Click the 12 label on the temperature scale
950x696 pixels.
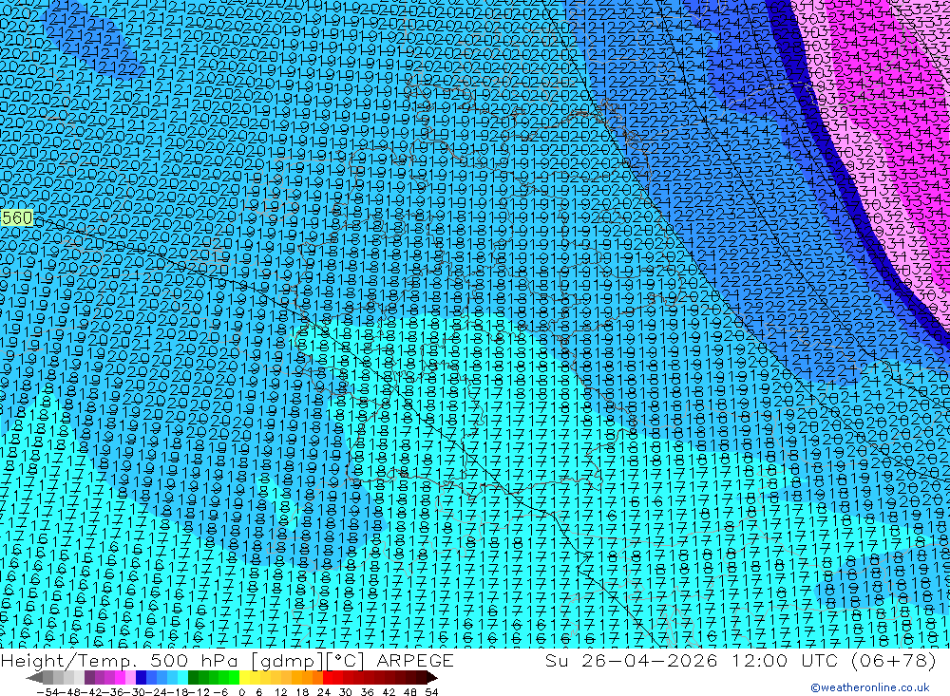(x=280, y=692)
